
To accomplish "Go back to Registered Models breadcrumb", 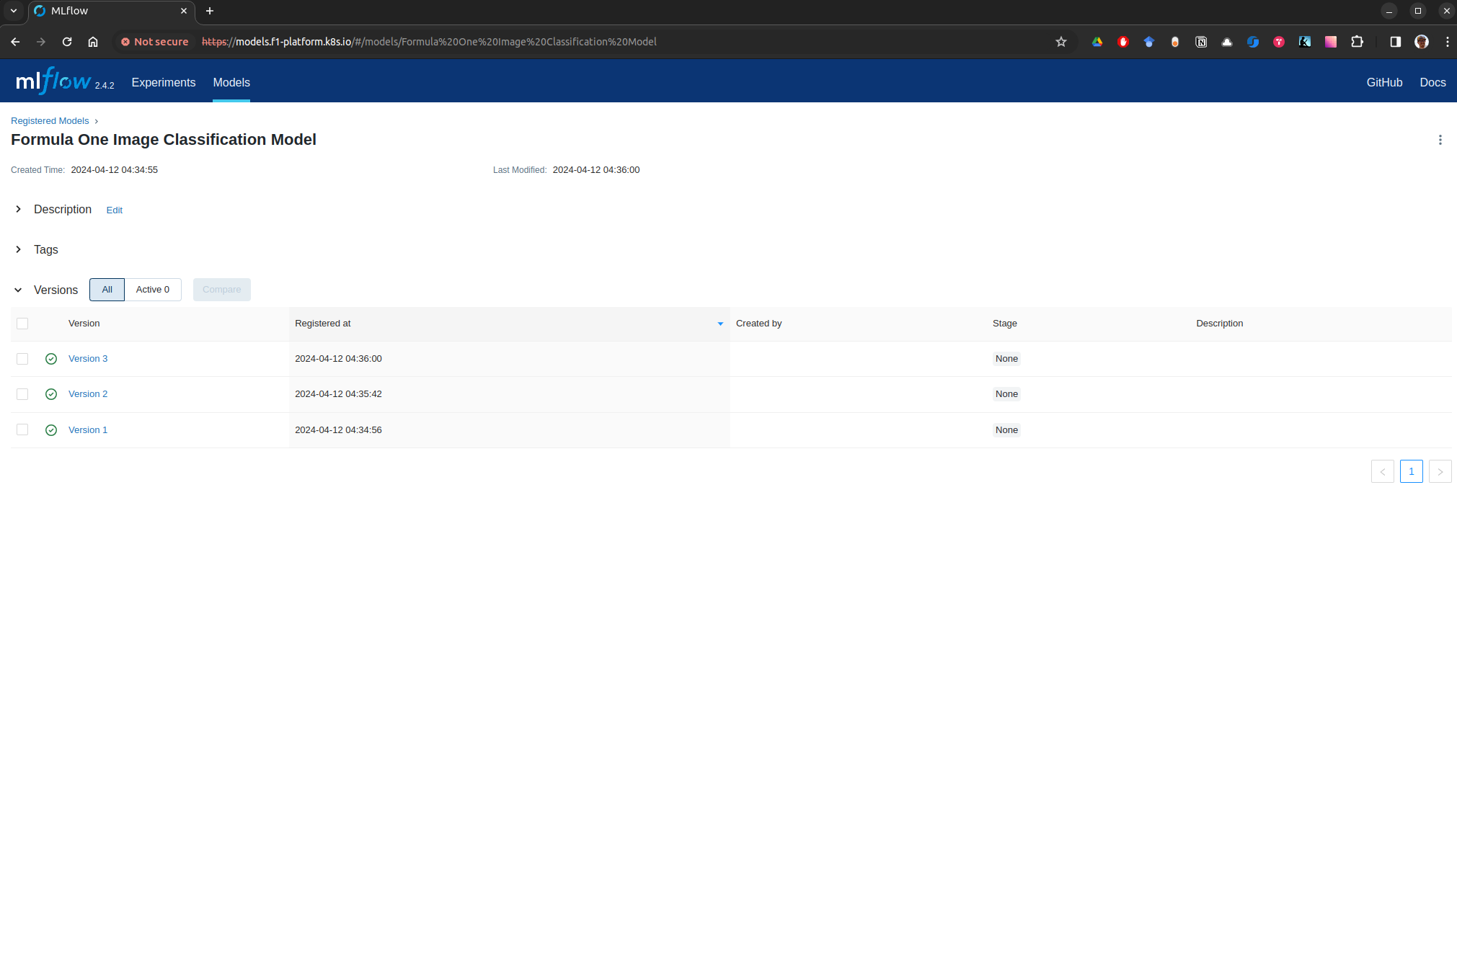I will click(x=50, y=121).
